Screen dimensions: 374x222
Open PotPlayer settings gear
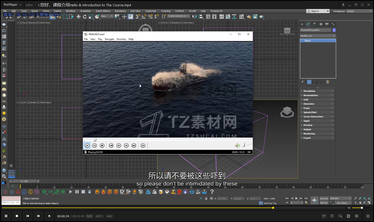click(x=357, y=216)
